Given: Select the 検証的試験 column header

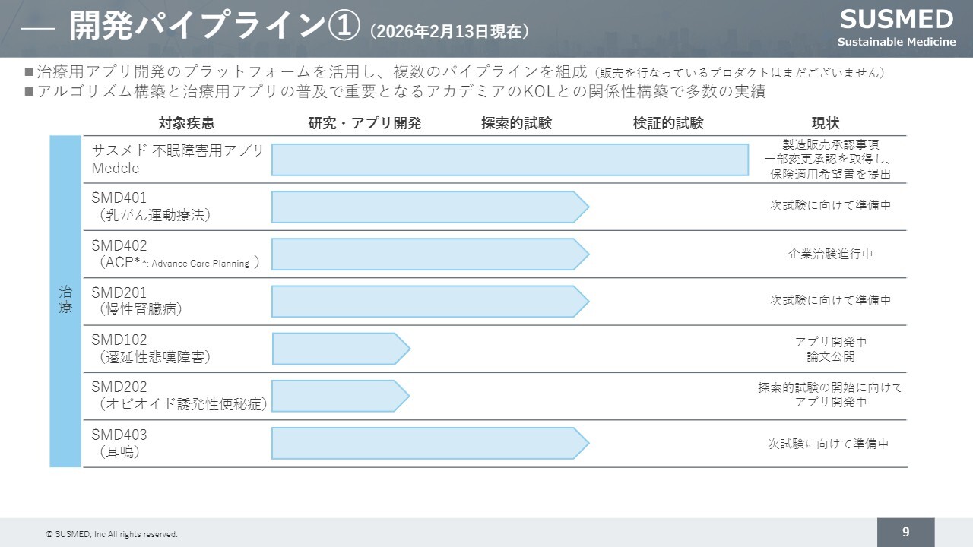Looking at the screenshot, I should point(668,123).
